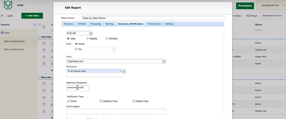Screen dimensions: 286x119
Task: Click the Tigersheet tiger logo
Action: click(x=8, y=5)
